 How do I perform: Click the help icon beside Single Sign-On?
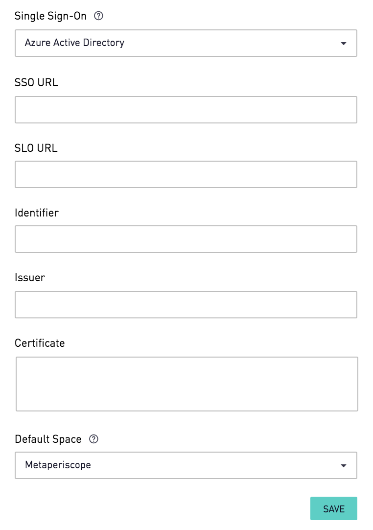(x=98, y=16)
